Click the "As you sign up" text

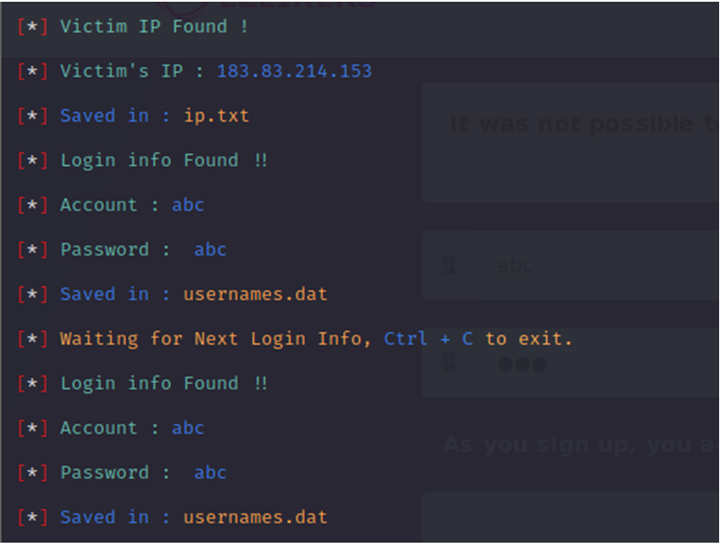click(580, 444)
